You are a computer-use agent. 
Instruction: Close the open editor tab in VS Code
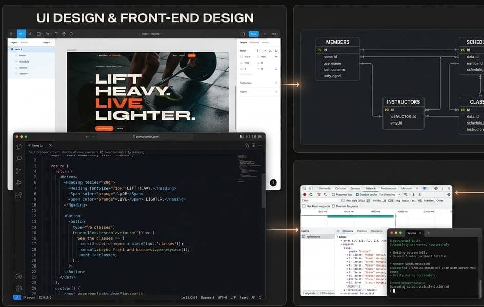pyautogui.click(x=51, y=145)
